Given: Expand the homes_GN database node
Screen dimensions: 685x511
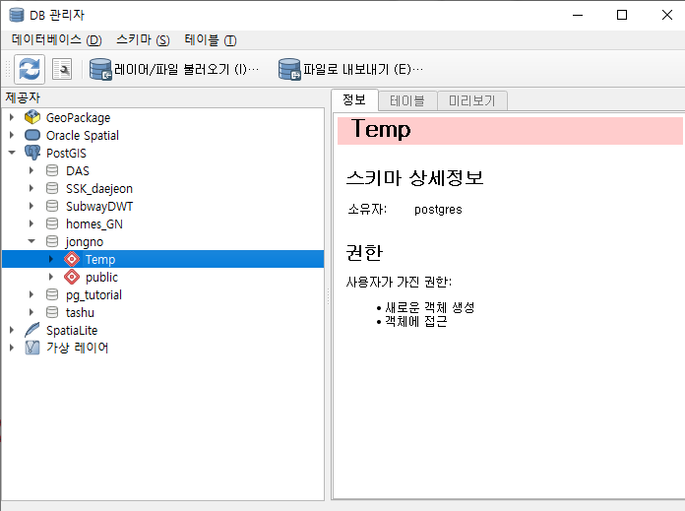Looking at the screenshot, I should pyautogui.click(x=31, y=224).
